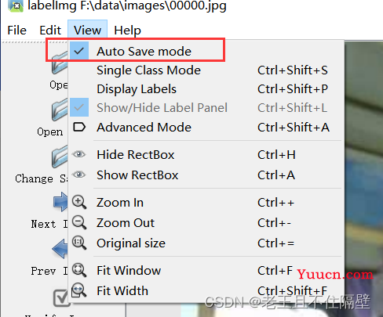Click the Advanced Mode label-shaped icon

pos(79,127)
